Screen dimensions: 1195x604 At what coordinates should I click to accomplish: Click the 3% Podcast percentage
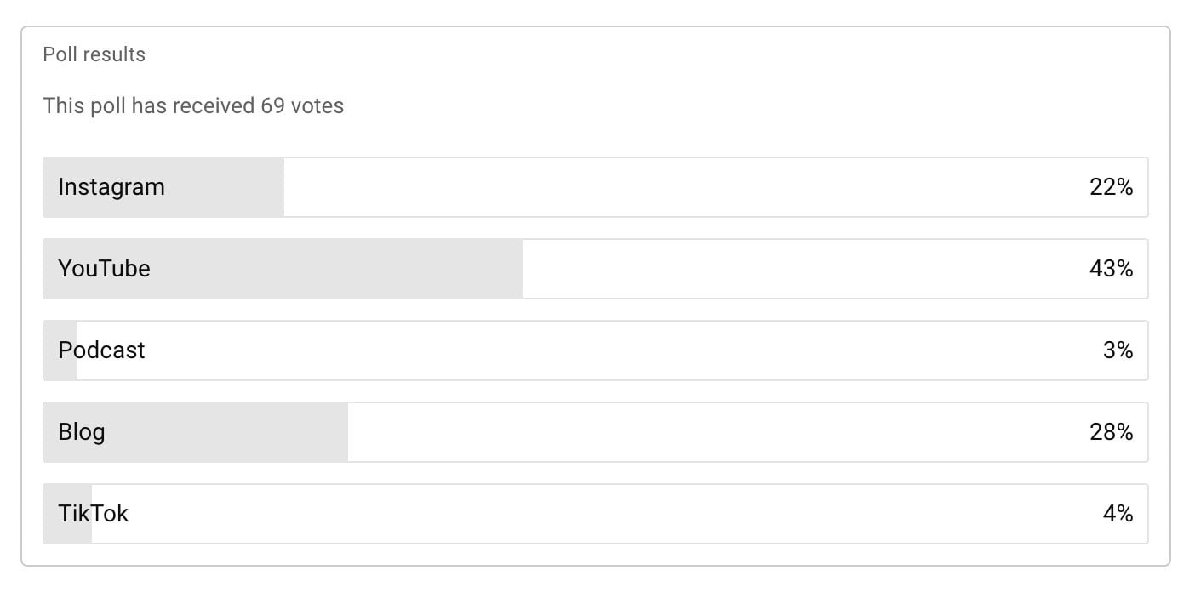[1118, 350]
